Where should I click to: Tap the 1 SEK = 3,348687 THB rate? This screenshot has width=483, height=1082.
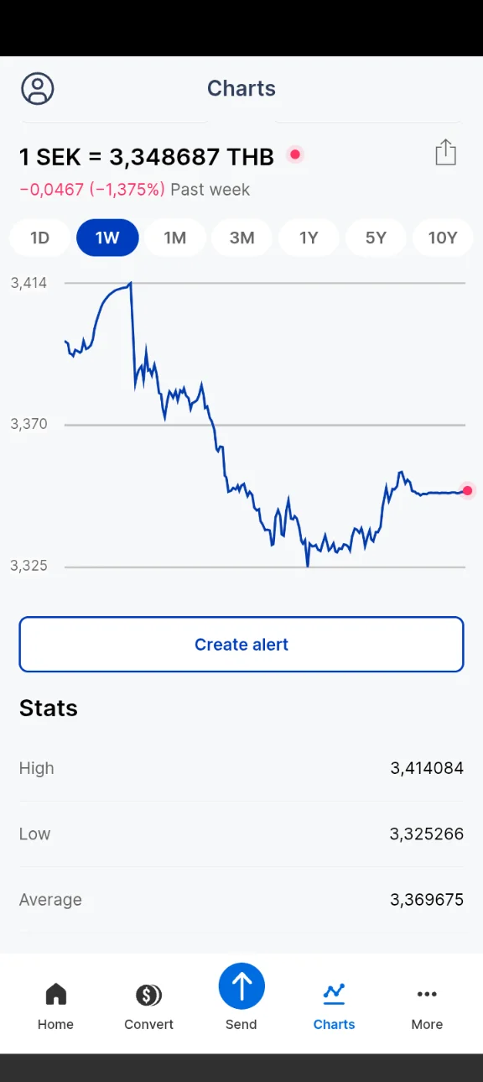point(147,157)
